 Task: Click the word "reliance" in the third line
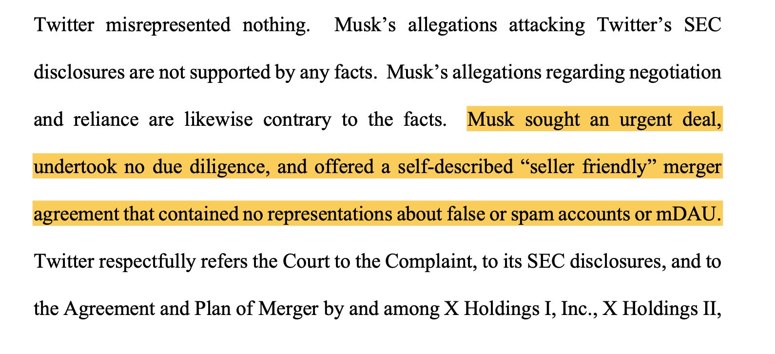point(106,119)
